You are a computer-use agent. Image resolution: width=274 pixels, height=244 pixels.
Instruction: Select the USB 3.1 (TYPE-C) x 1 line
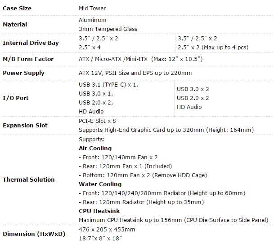[x=108, y=84]
